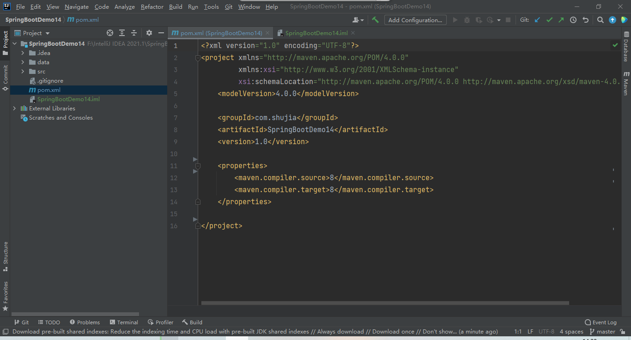Open the Build menu

(x=176, y=7)
